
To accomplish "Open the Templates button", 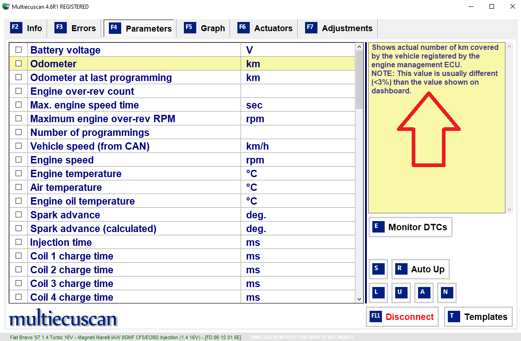I will coord(478,317).
